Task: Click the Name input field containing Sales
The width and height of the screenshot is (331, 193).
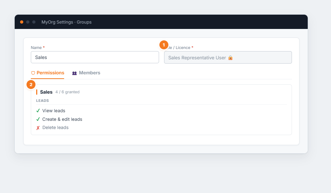Action: pos(95,57)
